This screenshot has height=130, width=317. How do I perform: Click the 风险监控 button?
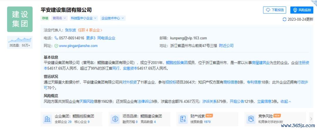tap(302, 10)
